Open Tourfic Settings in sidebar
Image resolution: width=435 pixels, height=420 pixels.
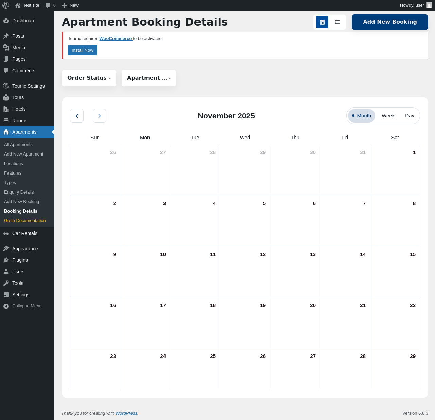28,86
